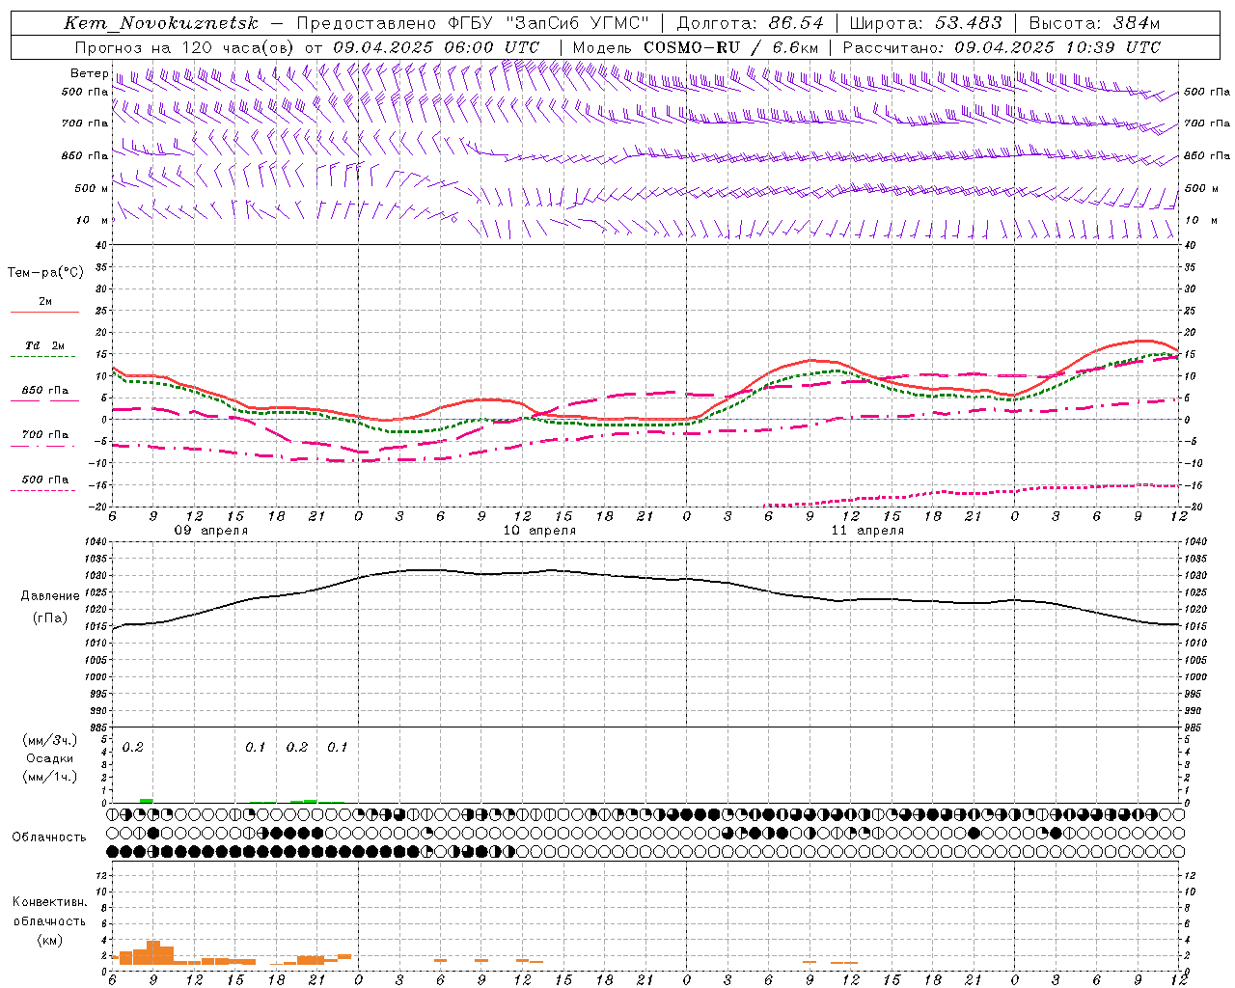Click the "09 апреля" date label
The image size is (1235, 988).
[x=210, y=531]
